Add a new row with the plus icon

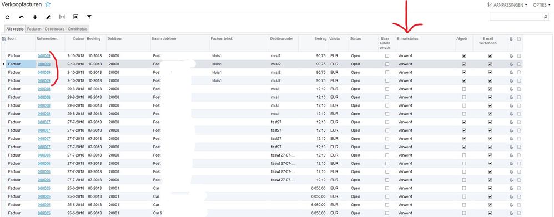(x=35, y=17)
